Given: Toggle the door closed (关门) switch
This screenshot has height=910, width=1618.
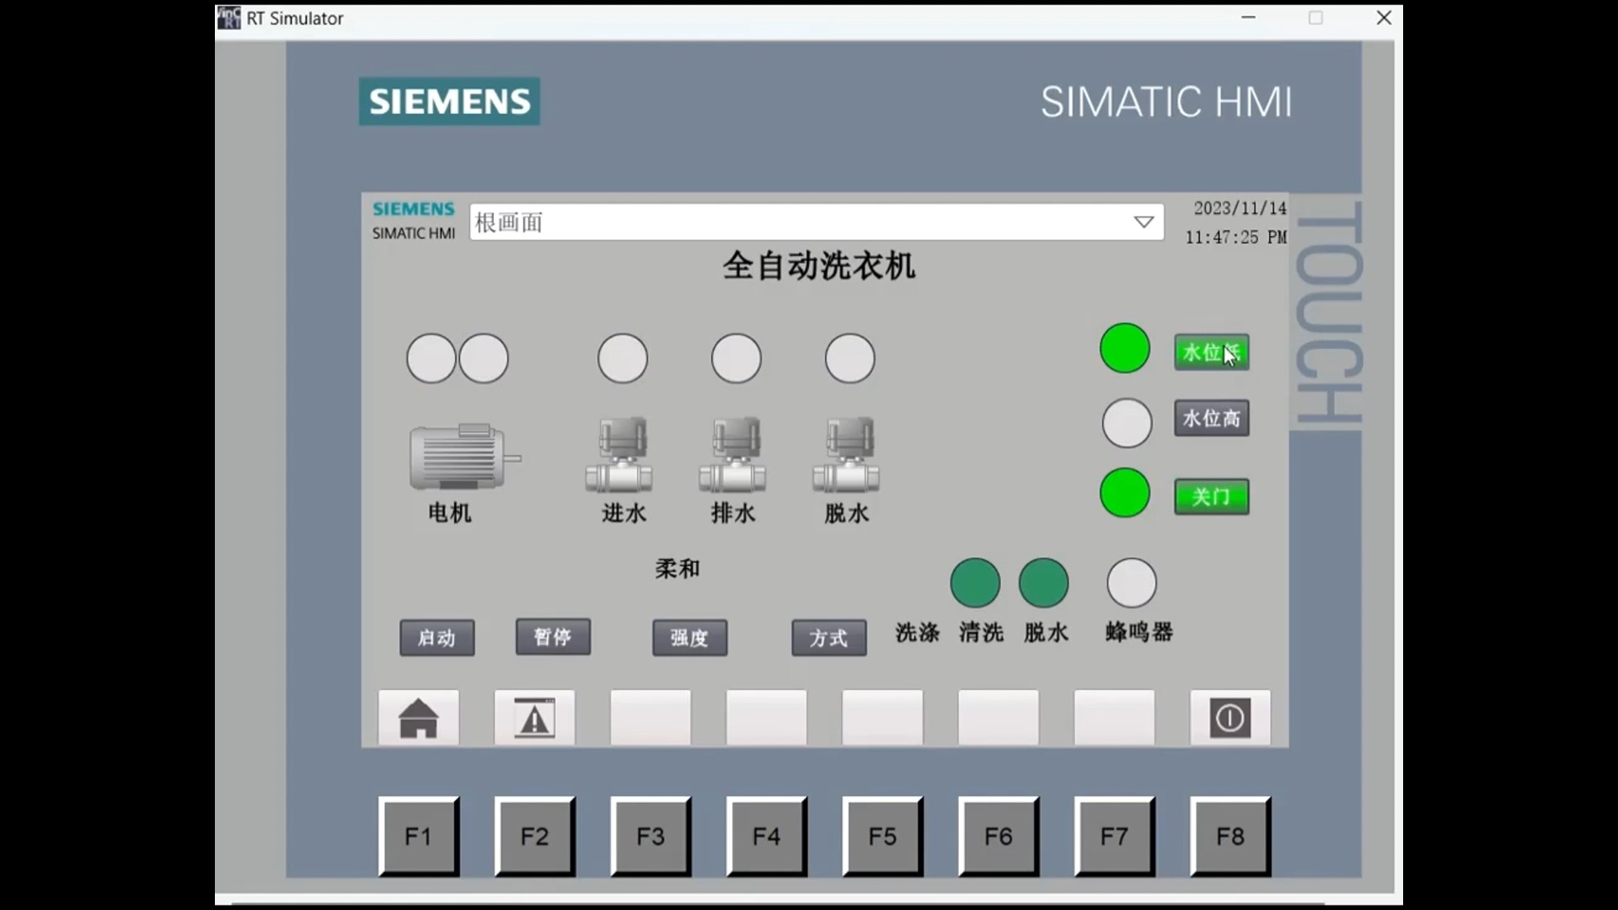Looking at the screenshot, I should tap(1211, 497).
